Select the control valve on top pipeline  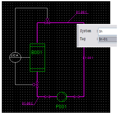tap(47, 23)
